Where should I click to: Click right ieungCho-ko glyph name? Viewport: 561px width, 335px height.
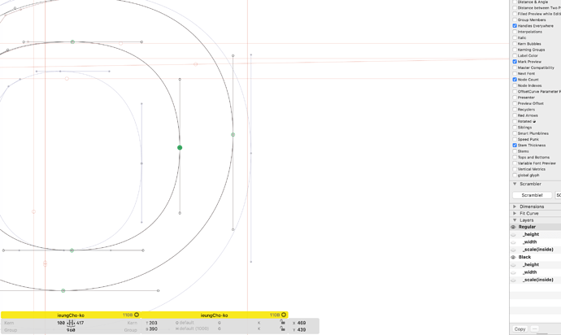click(x=214, y=315)
